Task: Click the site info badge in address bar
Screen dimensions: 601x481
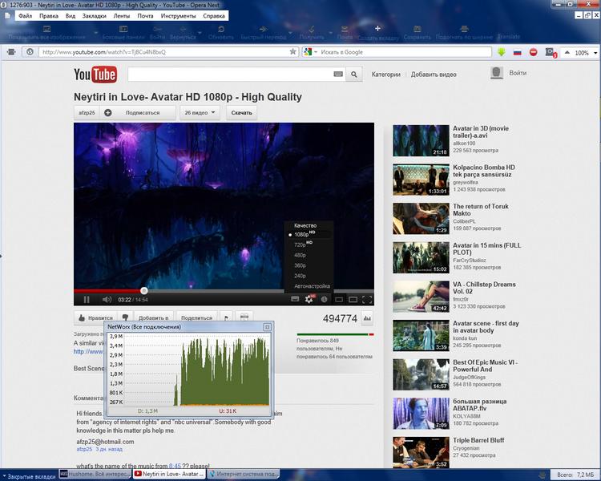Action: tap(30, 52)
